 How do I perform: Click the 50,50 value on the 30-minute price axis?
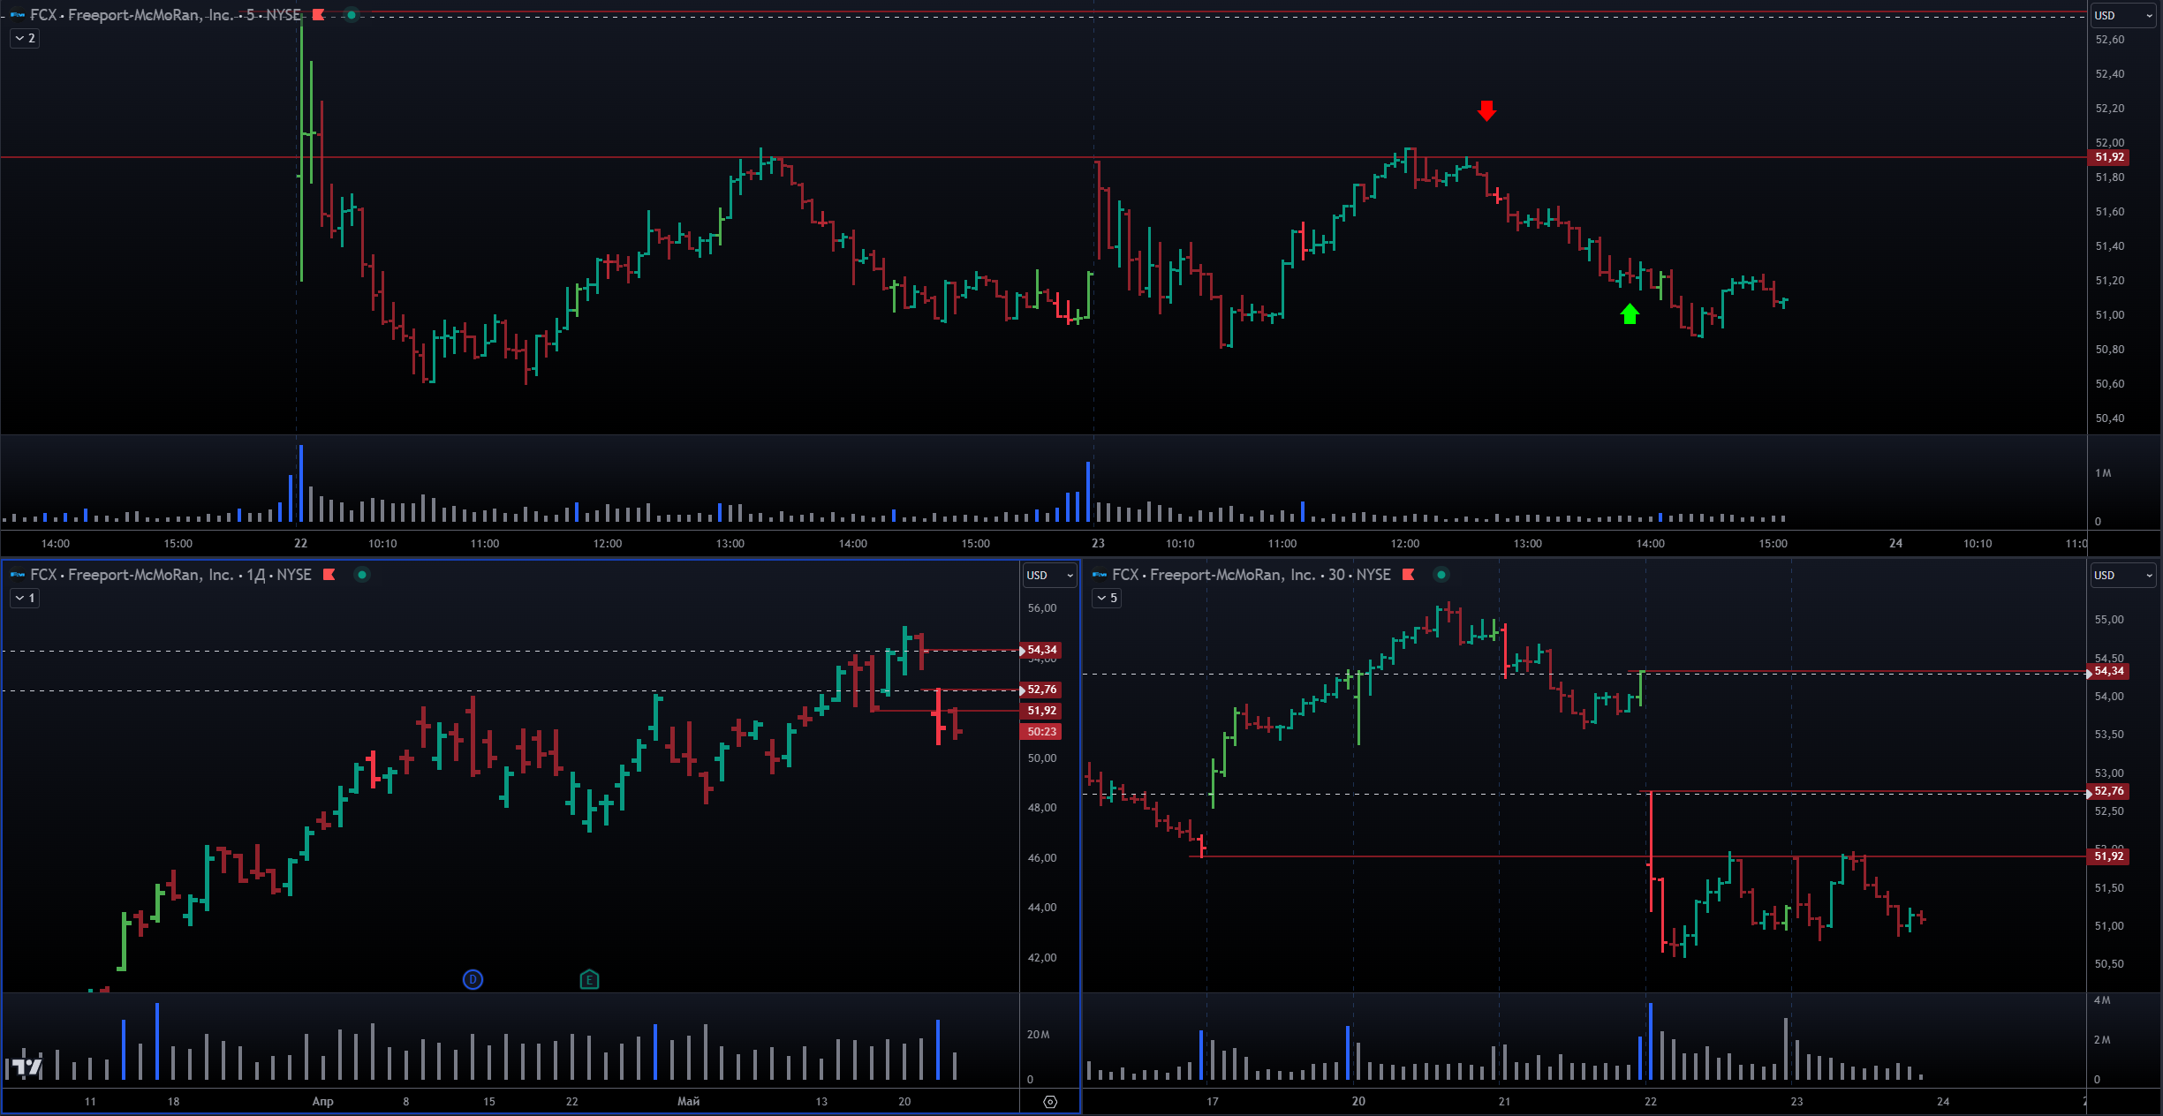2109,964
